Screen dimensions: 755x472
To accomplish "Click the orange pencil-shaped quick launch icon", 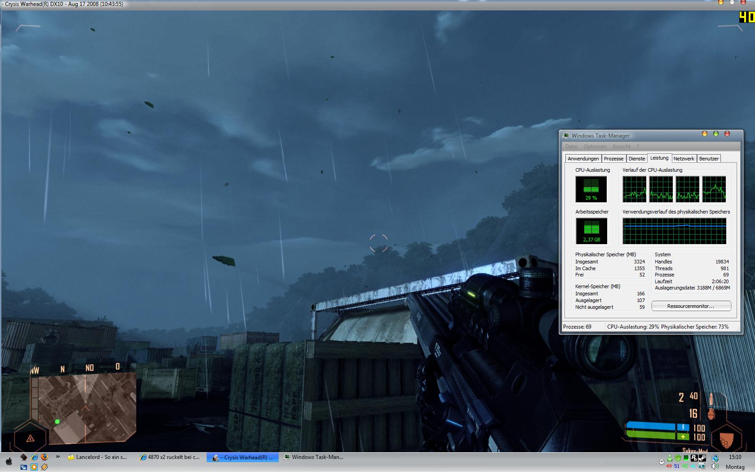I will (x=44, y=467).
